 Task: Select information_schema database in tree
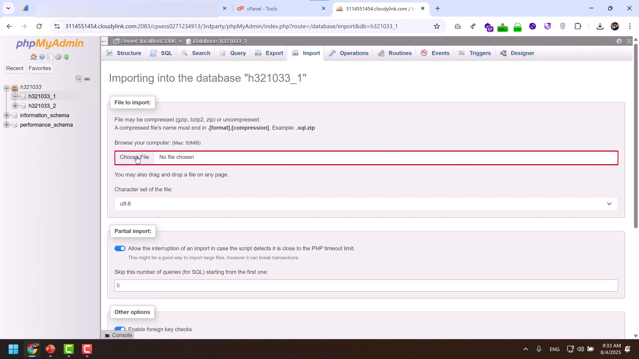click(x=45, y=115)
